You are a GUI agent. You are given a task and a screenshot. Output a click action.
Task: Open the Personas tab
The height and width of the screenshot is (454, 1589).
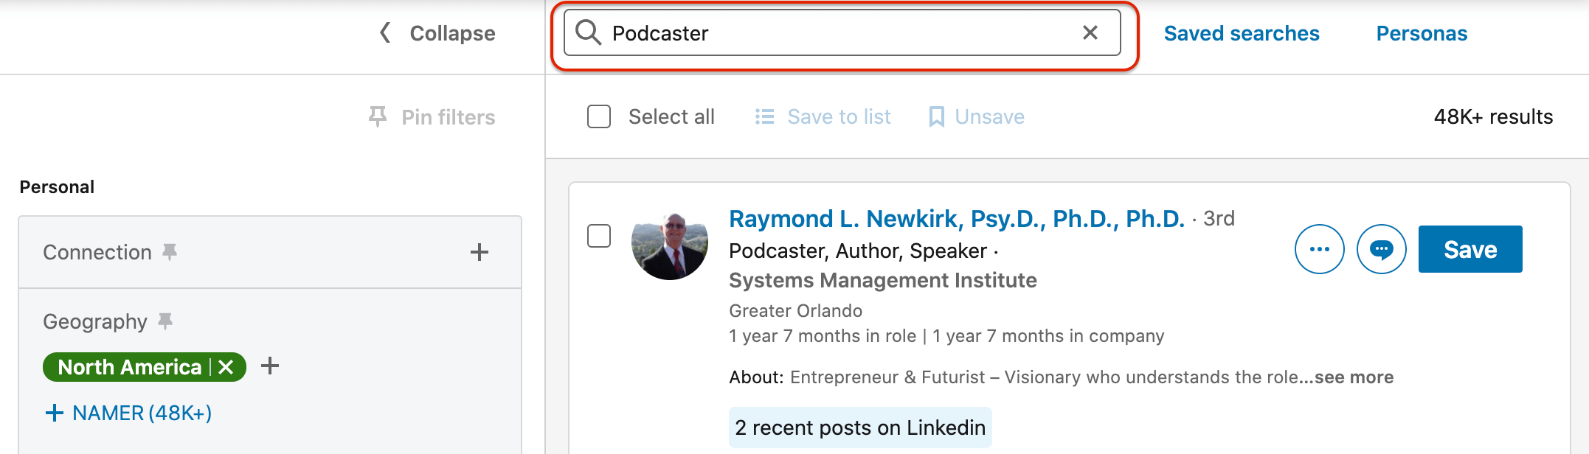[1421, 33]
